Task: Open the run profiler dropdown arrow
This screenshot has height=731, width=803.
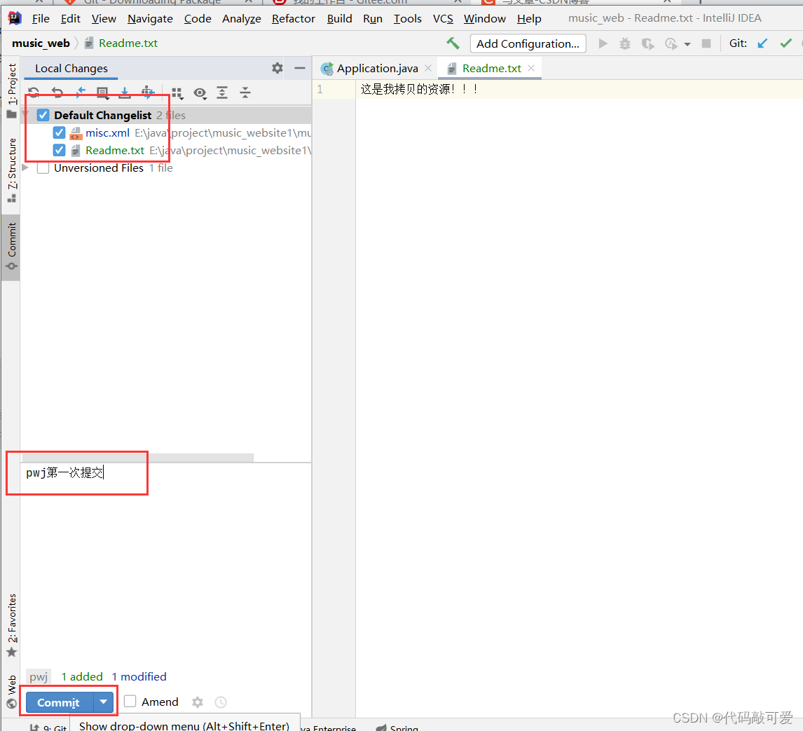Action: [687, 45]
